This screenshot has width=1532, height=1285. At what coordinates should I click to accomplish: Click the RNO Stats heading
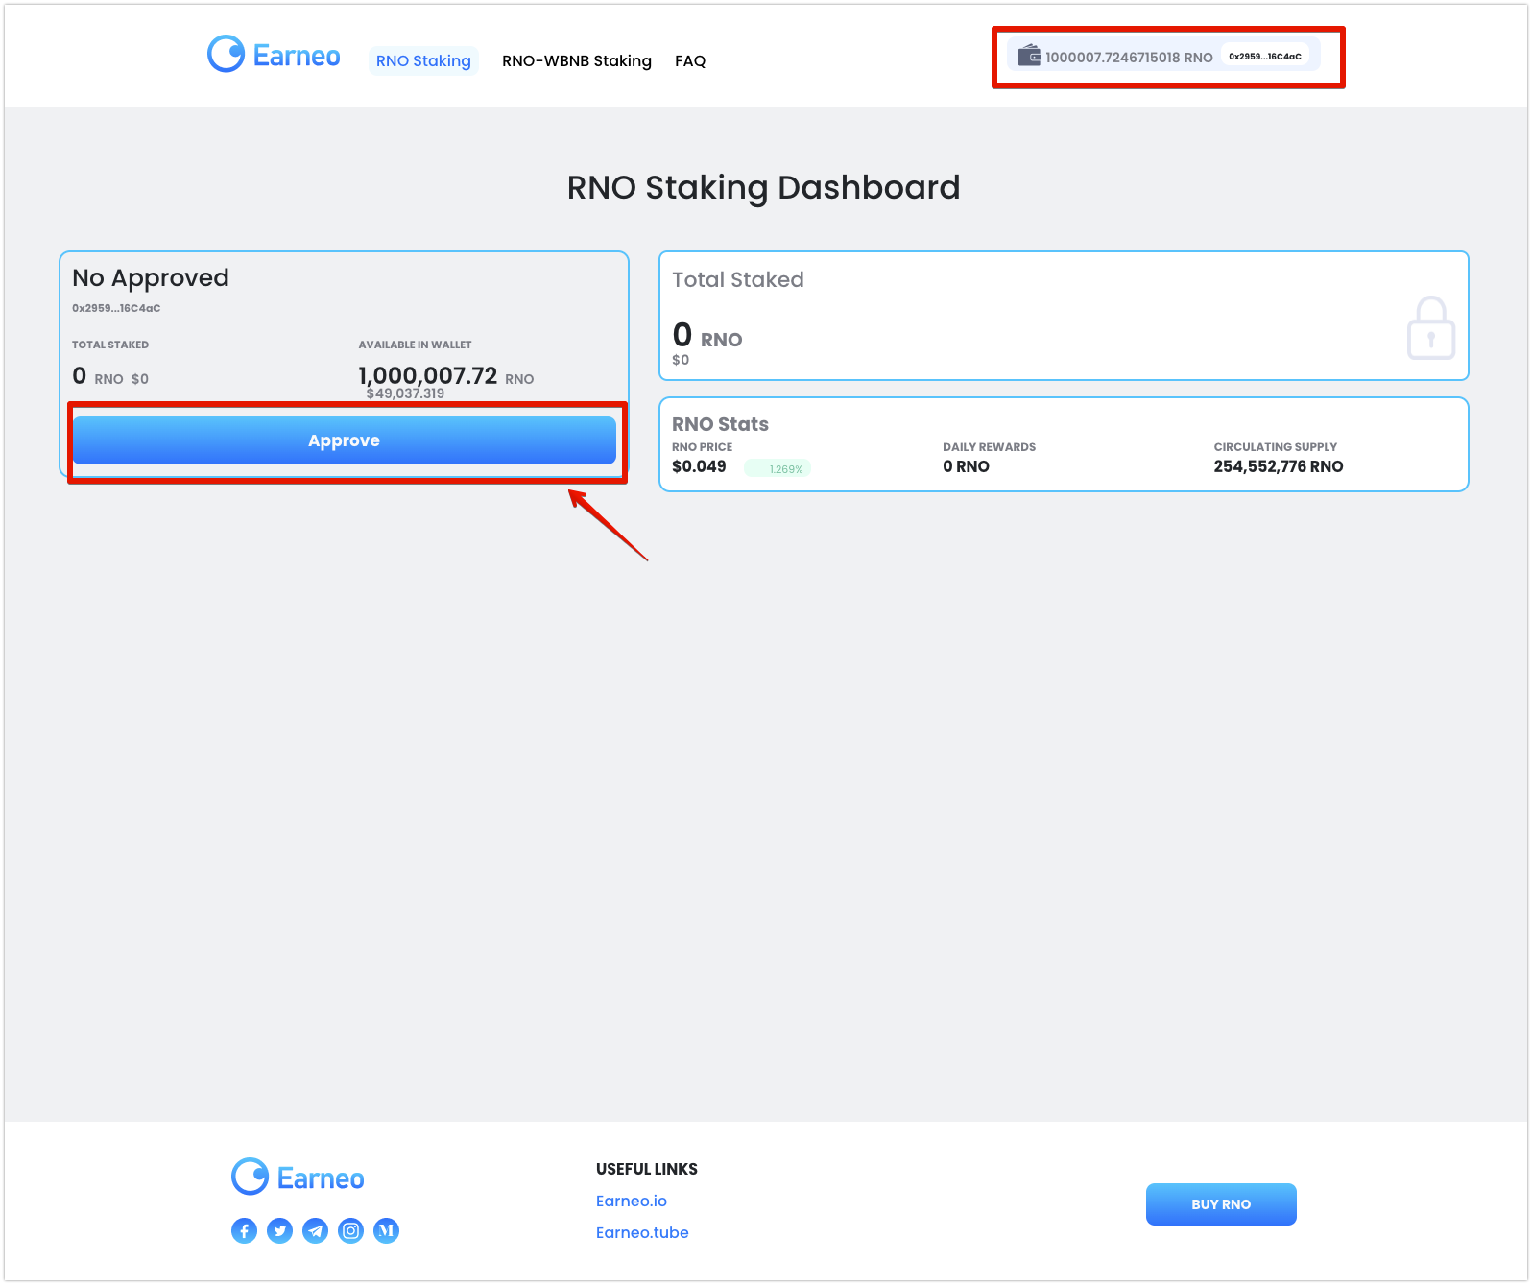coord(720,424)
